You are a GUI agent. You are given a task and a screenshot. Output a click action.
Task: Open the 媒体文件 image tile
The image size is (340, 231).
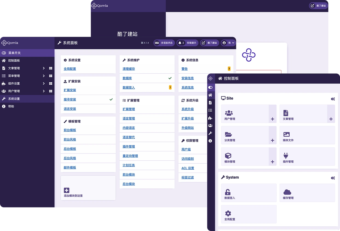tap(307, 135)
